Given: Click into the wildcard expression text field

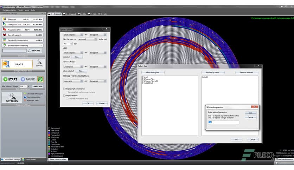Looking at the screenshot, I should (x=224, y=122).
